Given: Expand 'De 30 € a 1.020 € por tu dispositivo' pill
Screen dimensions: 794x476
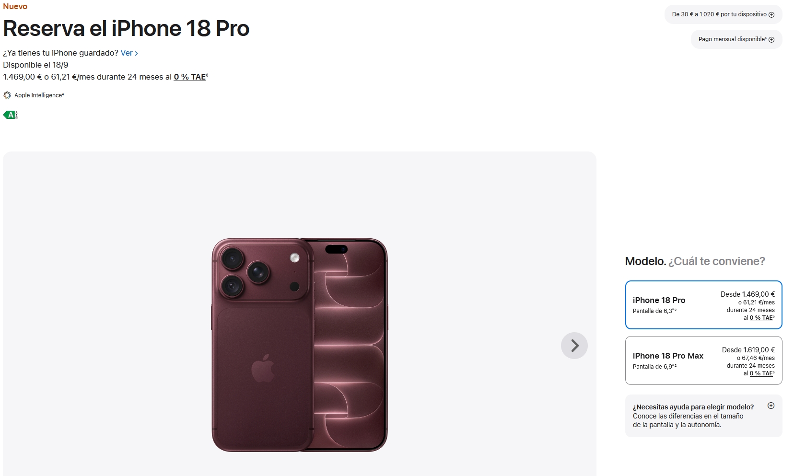Looking at the screenshot, I should pyautogui.click(x=723, y=14).
